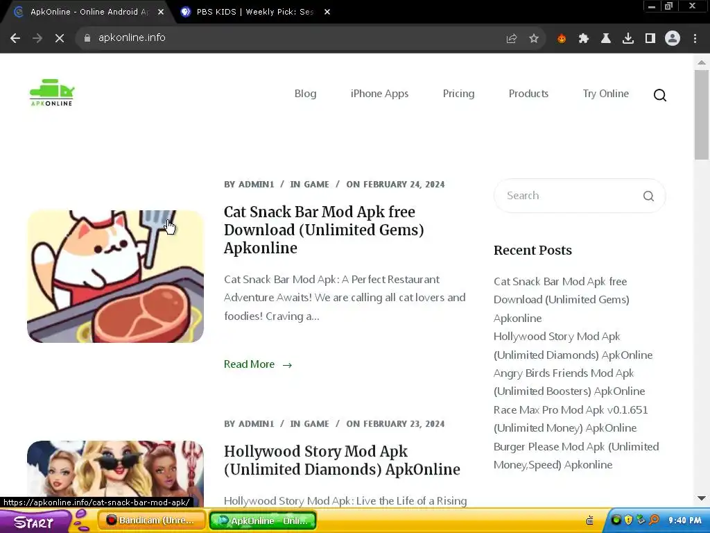Image resolution: width=710 pixels, height=533 pixels.
Task: Open recent post Burger Please Mod Apk
Action: click(x=576, y=455)
